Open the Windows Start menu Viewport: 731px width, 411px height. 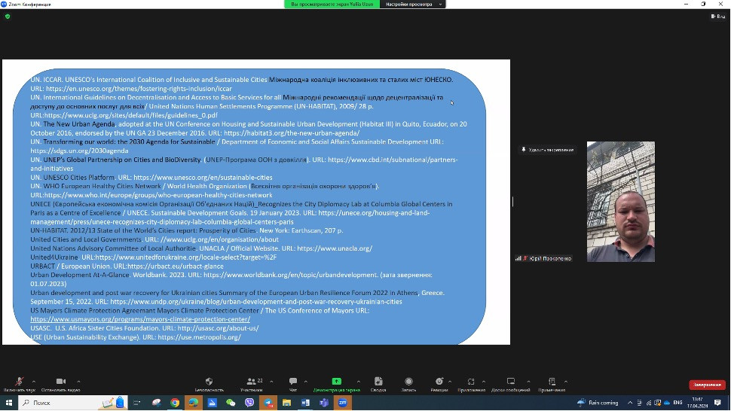tap(8, 403)
